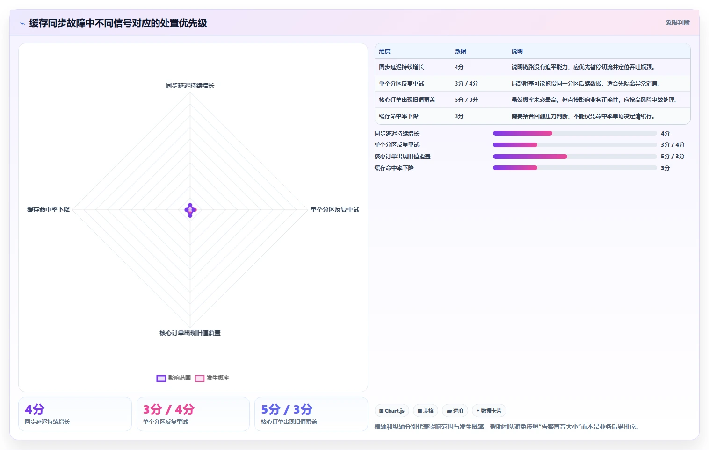Click the 进度 tag
This screenshot has height=450, width=709.
455,411
